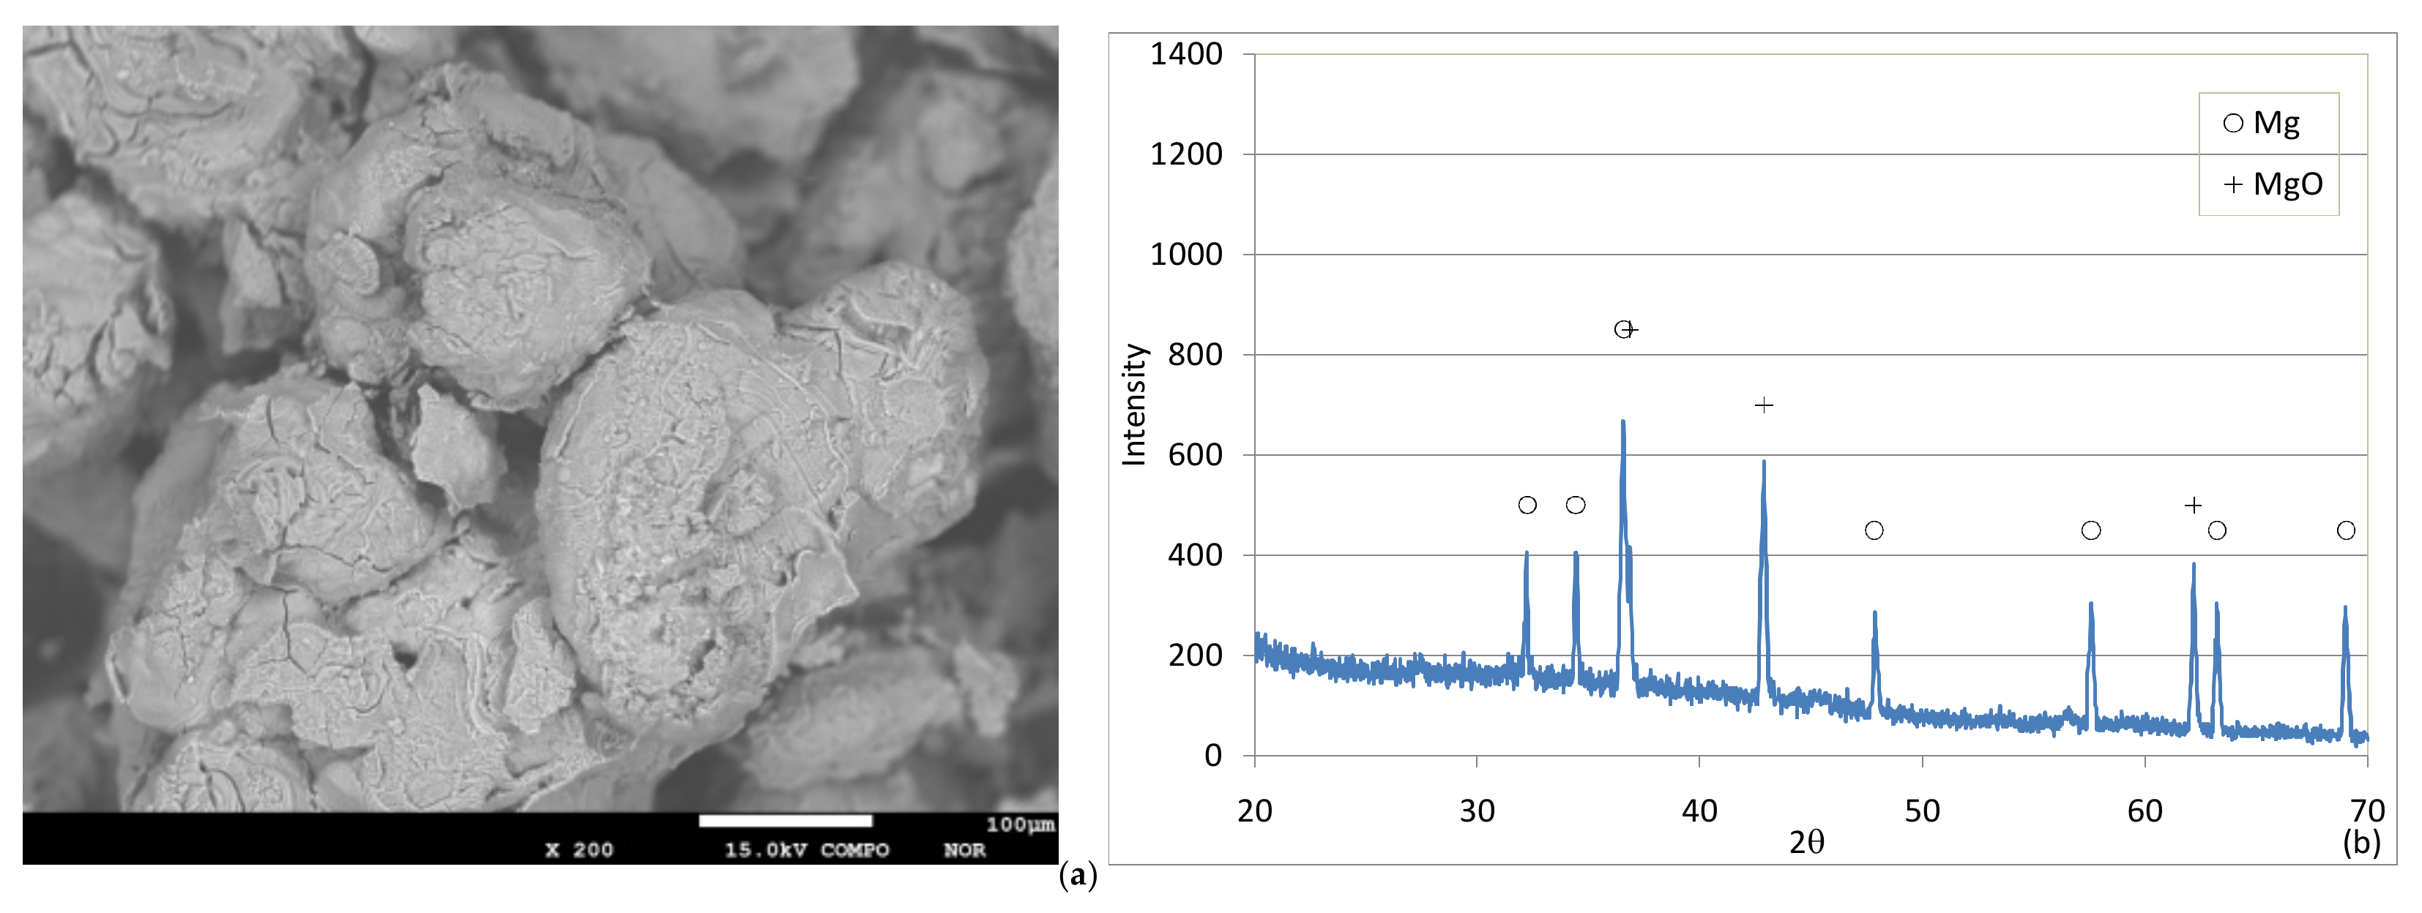Click the 'X 200' magnification text
The height and width of the screenshot is (913, 2422).
579,850
